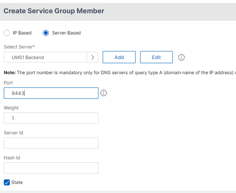The height and width of the screenshot is (193, 236).
Task: Click the "IP Based" option label text
Action: pos(22,33)
